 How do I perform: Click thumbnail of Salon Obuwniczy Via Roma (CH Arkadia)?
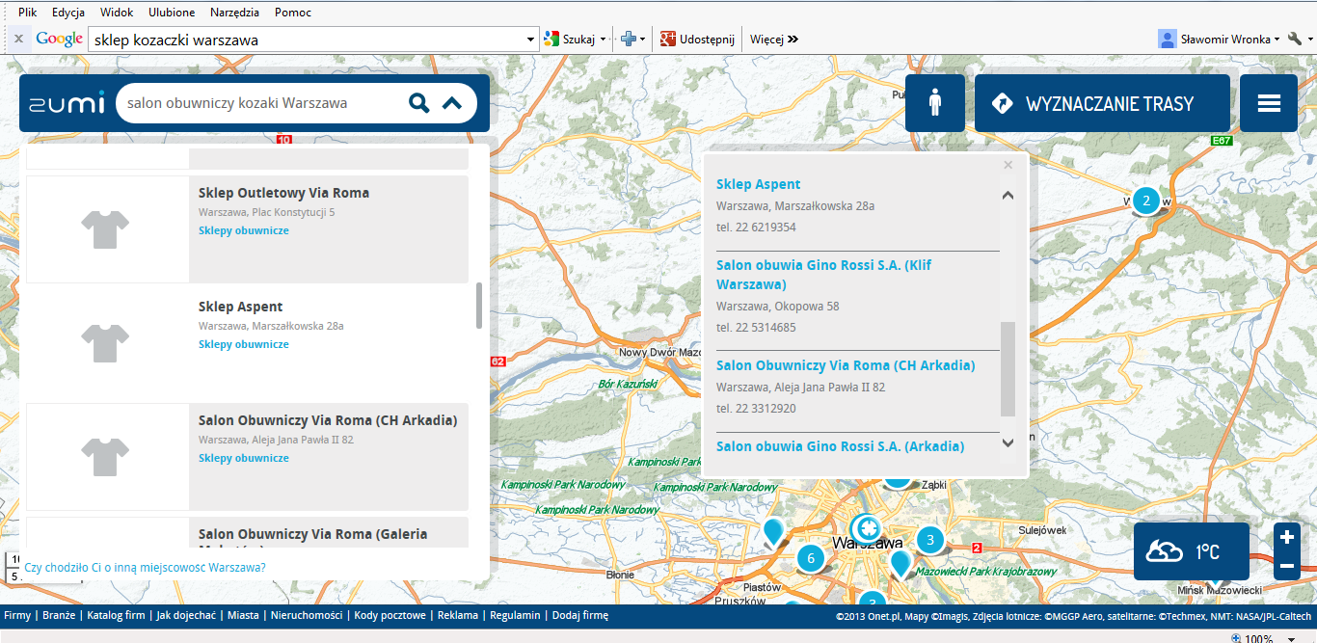point(106,457)
